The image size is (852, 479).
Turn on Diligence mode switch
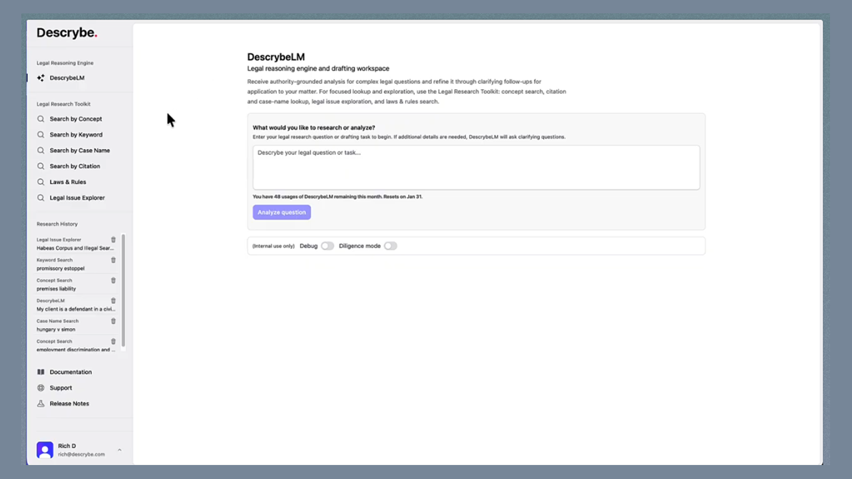390,246
